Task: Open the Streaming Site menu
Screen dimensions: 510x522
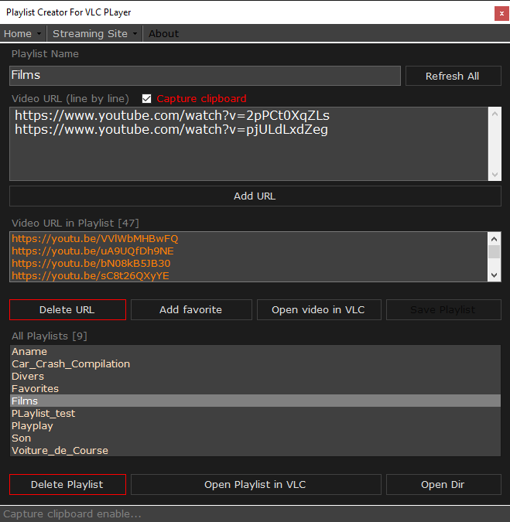Action: pos(90,33)
